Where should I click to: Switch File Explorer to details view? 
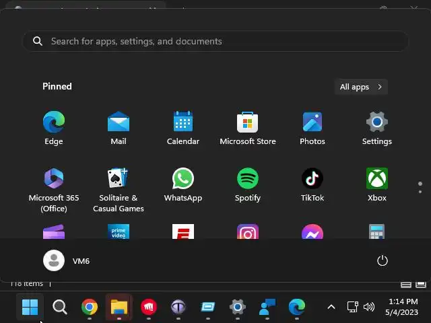405,285
